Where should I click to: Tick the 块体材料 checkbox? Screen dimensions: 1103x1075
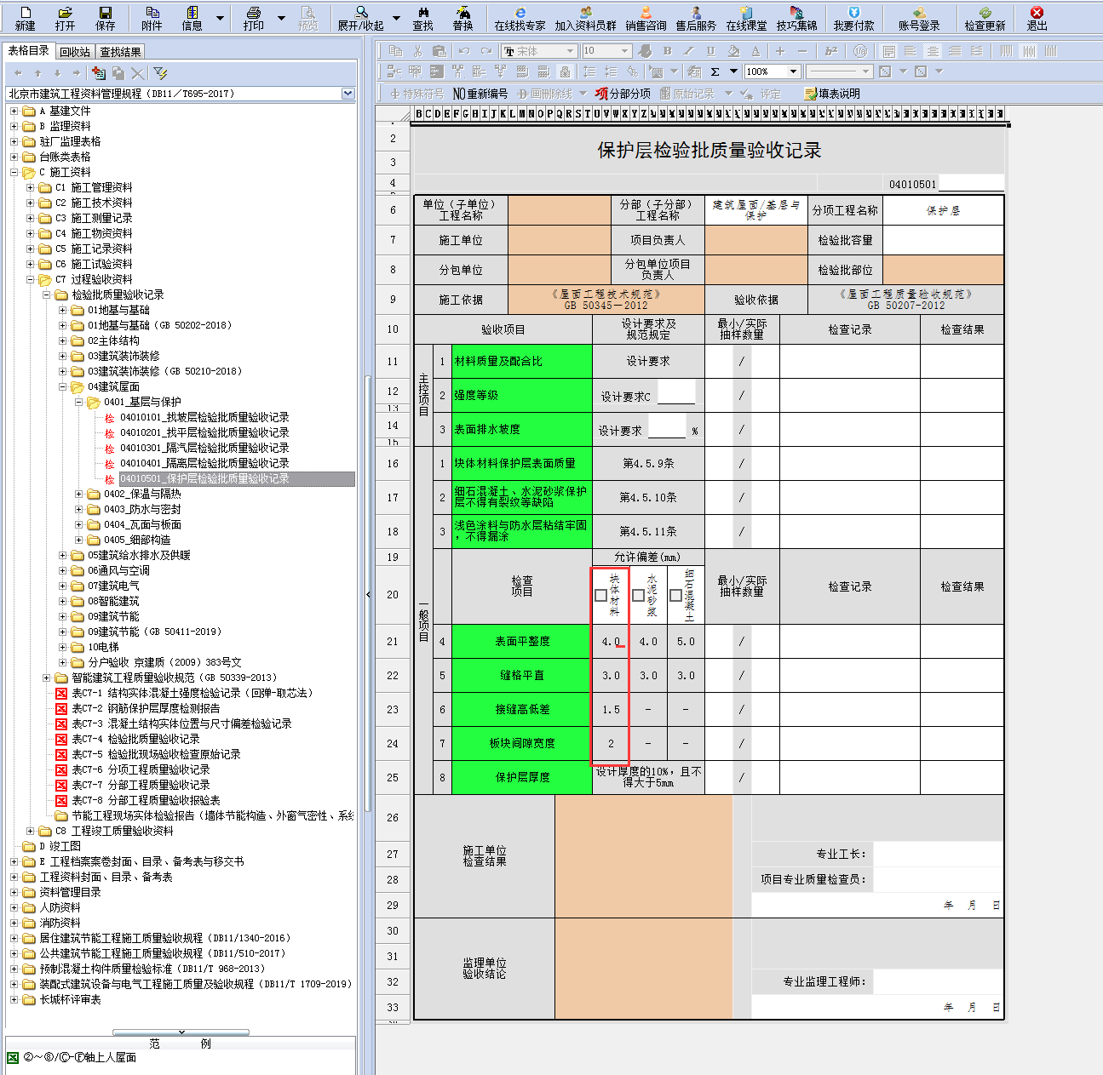[600, 595]
